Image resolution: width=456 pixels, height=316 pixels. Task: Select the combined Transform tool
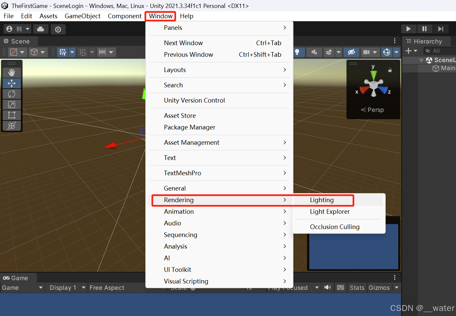click(x=12, y=125)
